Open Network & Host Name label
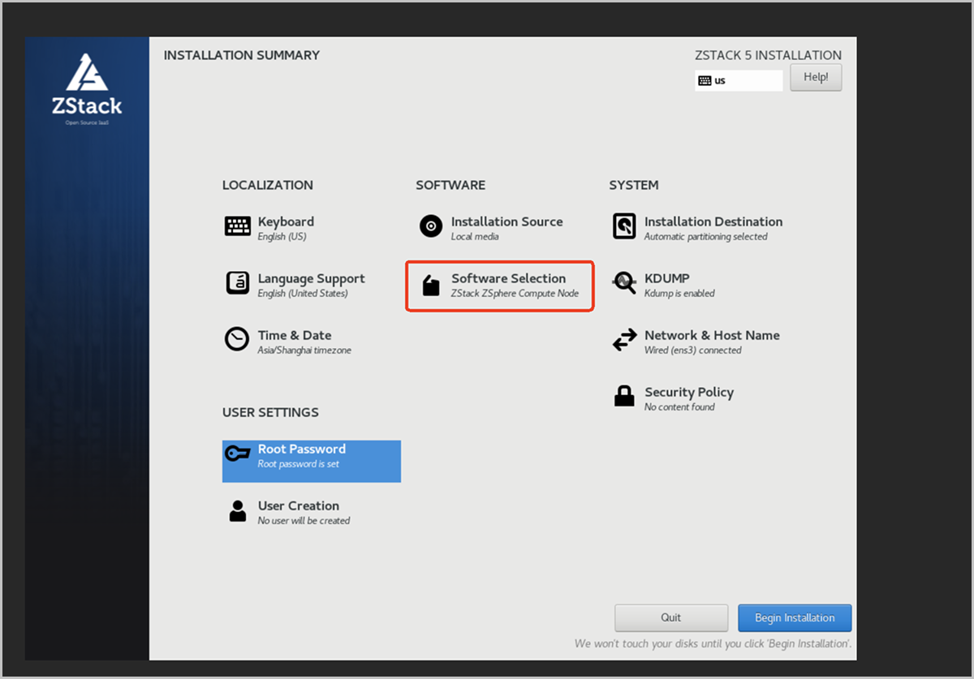This screenshot has width=974, height=679. pyautogui.click(x=712, y=335)
